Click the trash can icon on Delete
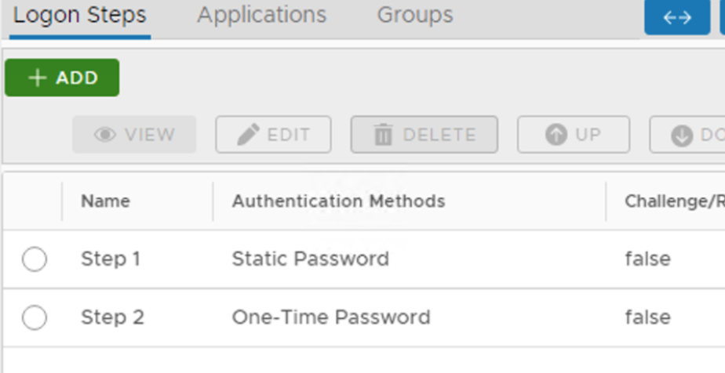725x373 pixels. (384, 136)
